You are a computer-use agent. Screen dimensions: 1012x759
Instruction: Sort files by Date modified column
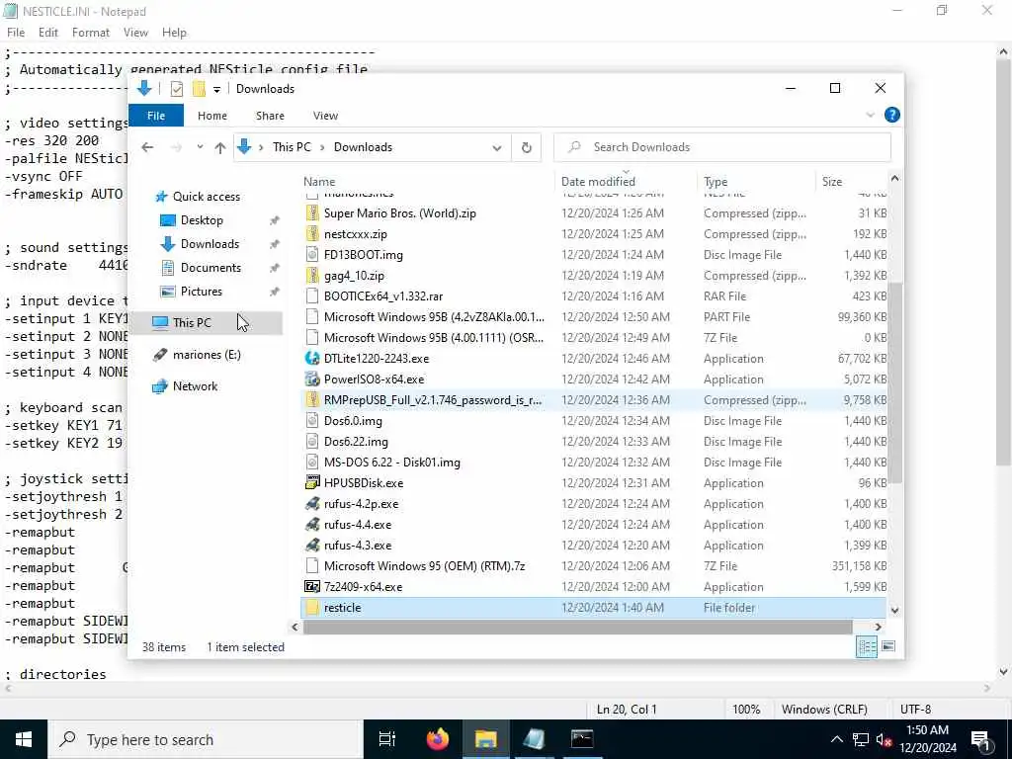(x=598, y=182)
